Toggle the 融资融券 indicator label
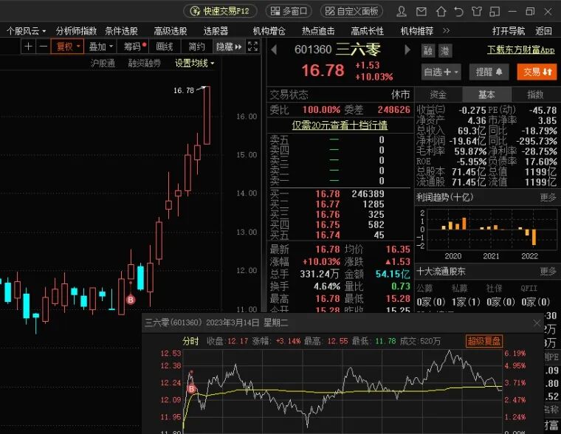The image size is (561, 434). (x=144, y=63)
